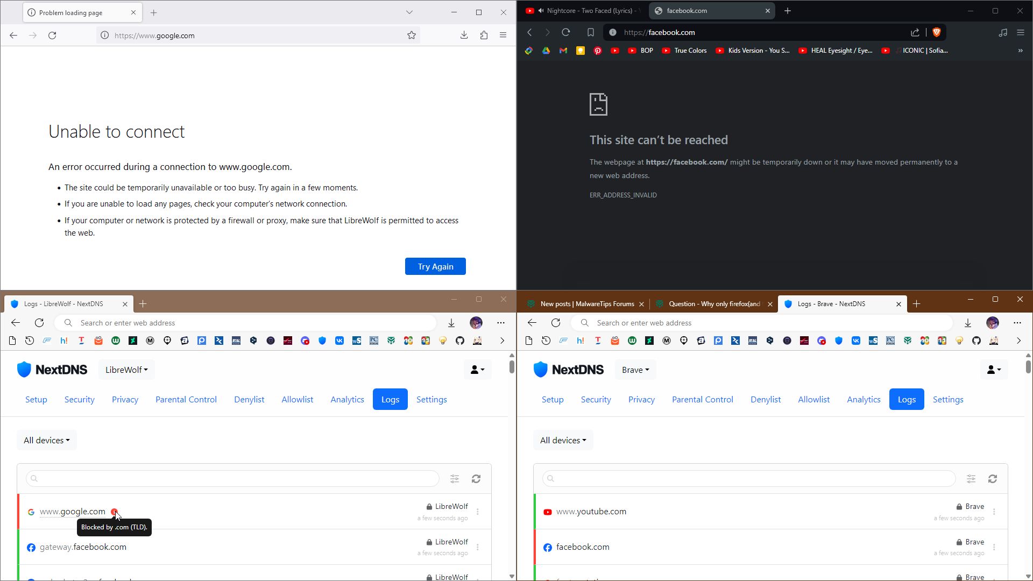Share the facebook.com page in Brave
The width and height of the screenshot is (1033, 581).
point(915,32)
